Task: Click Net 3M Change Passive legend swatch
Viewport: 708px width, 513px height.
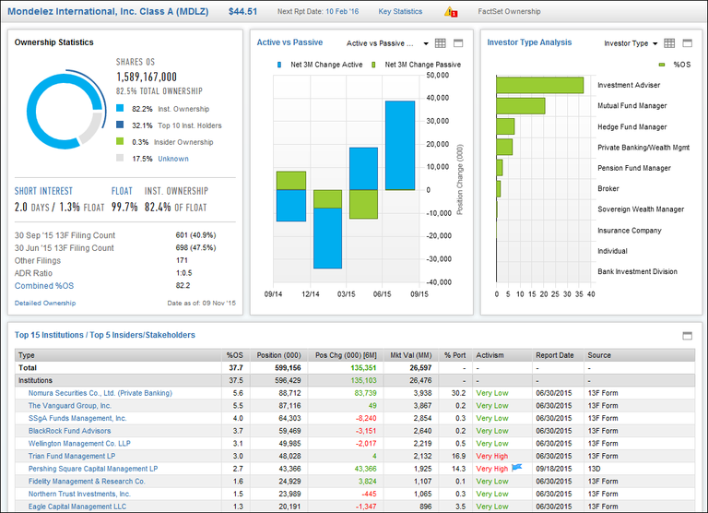Action: click(x=373, y=65)
